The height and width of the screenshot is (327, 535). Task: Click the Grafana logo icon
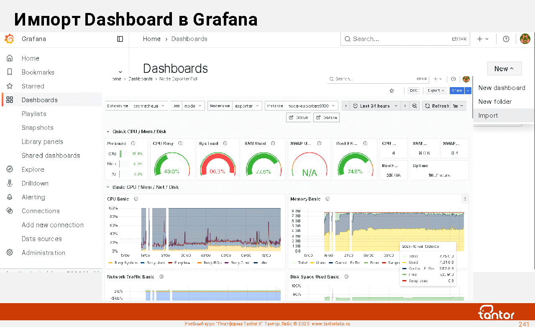(9, 39)
